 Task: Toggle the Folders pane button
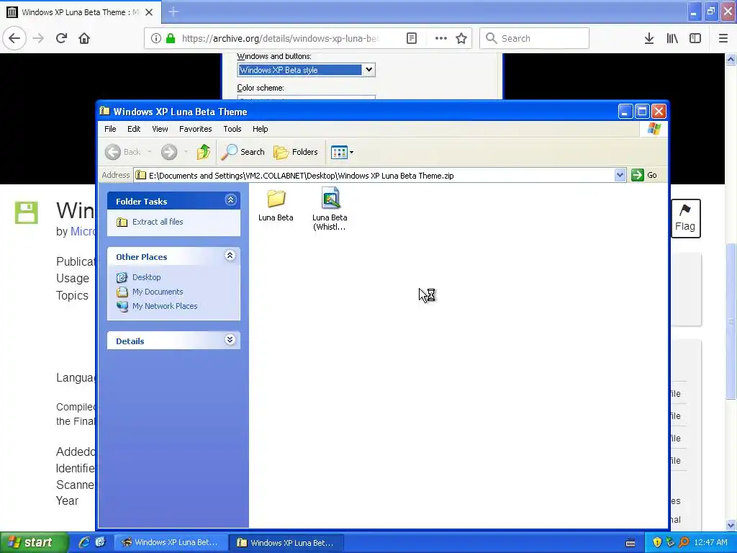[296, 152]
